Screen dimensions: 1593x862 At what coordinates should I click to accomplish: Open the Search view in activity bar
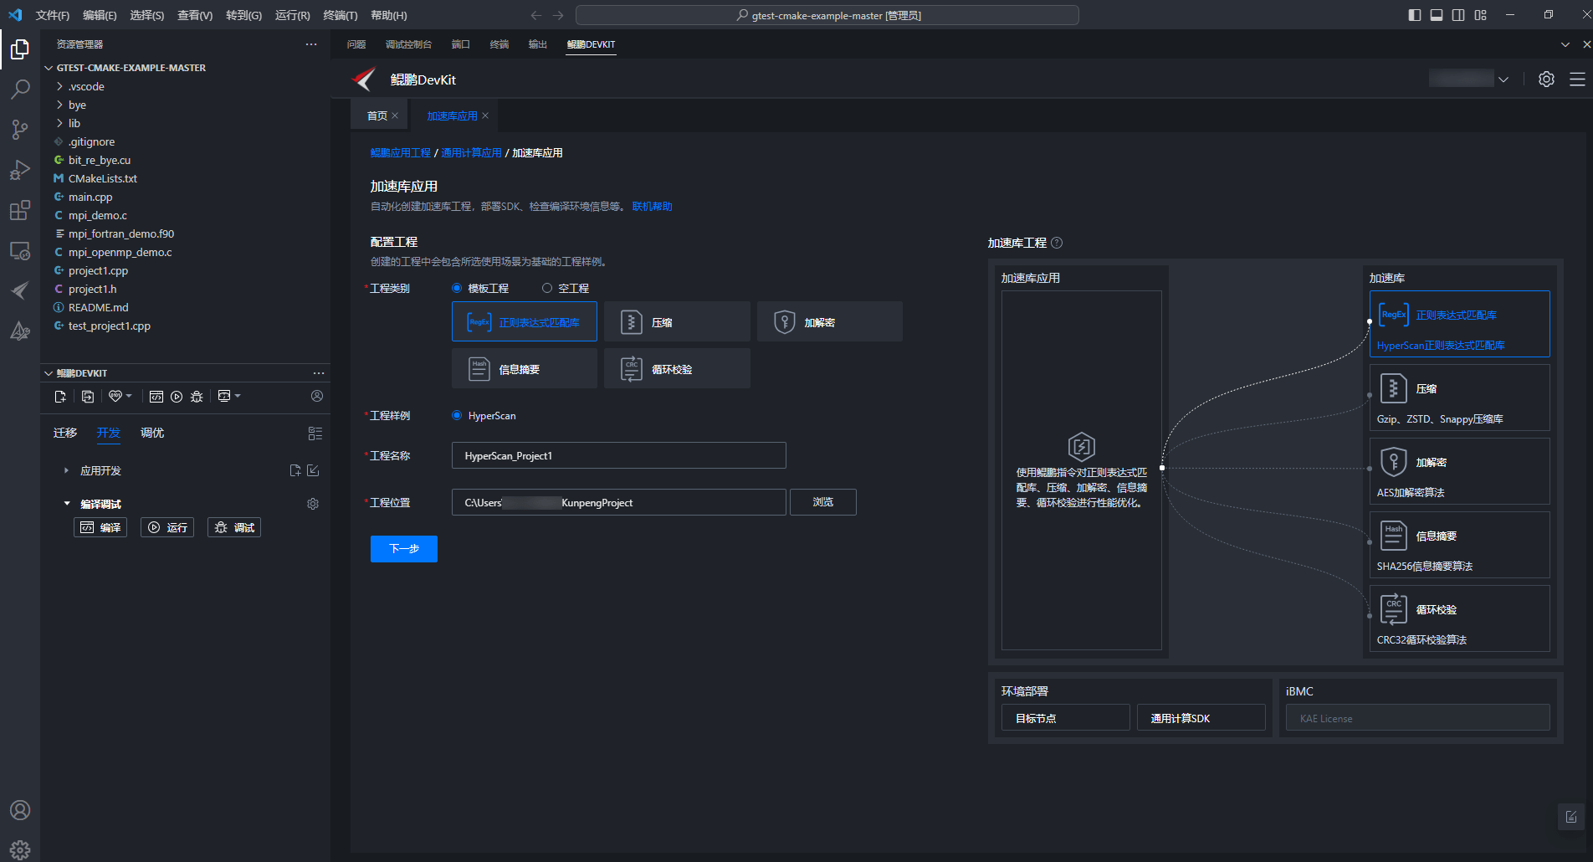20,89
